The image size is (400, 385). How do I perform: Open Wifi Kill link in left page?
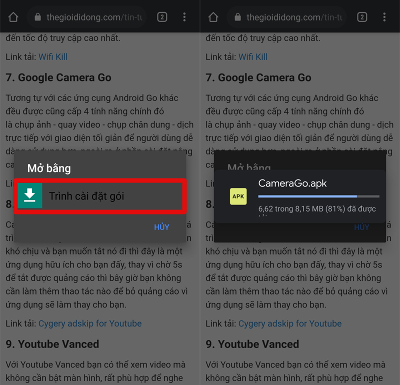coord(53,56)
